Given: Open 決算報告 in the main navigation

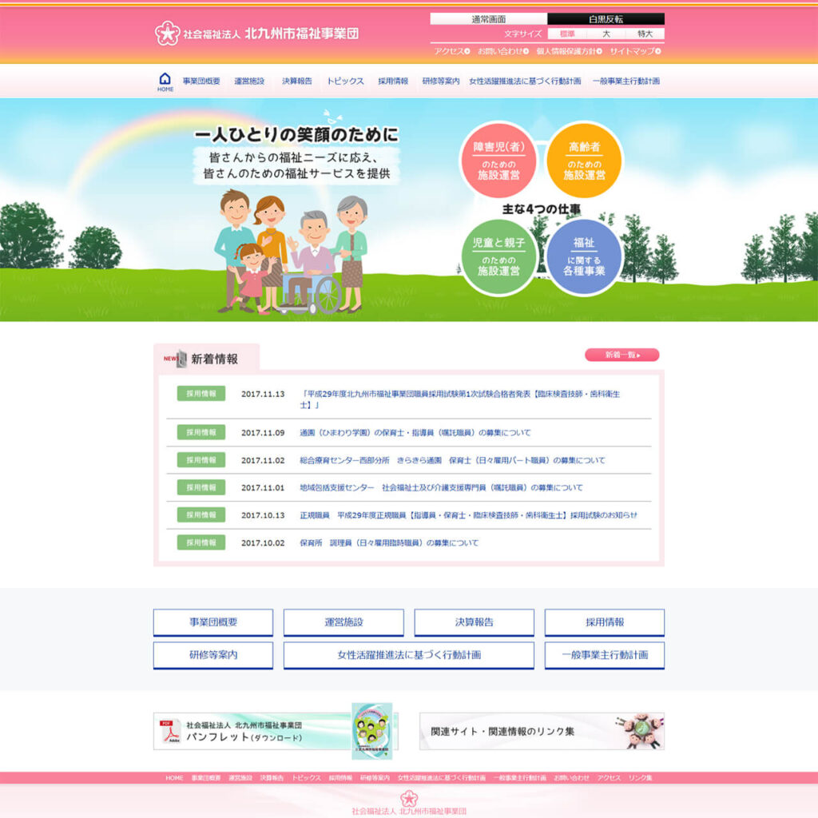Looking at the screenshot, I should click(x=297, y=81).
